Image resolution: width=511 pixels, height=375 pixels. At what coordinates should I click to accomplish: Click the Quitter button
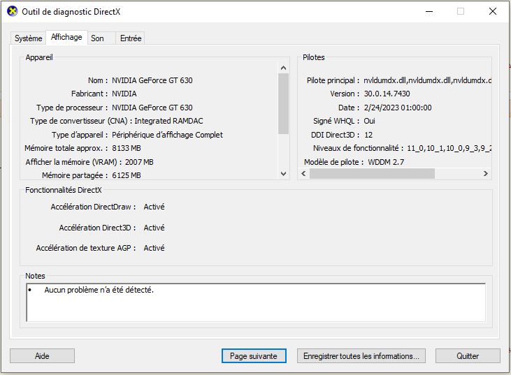468,355
